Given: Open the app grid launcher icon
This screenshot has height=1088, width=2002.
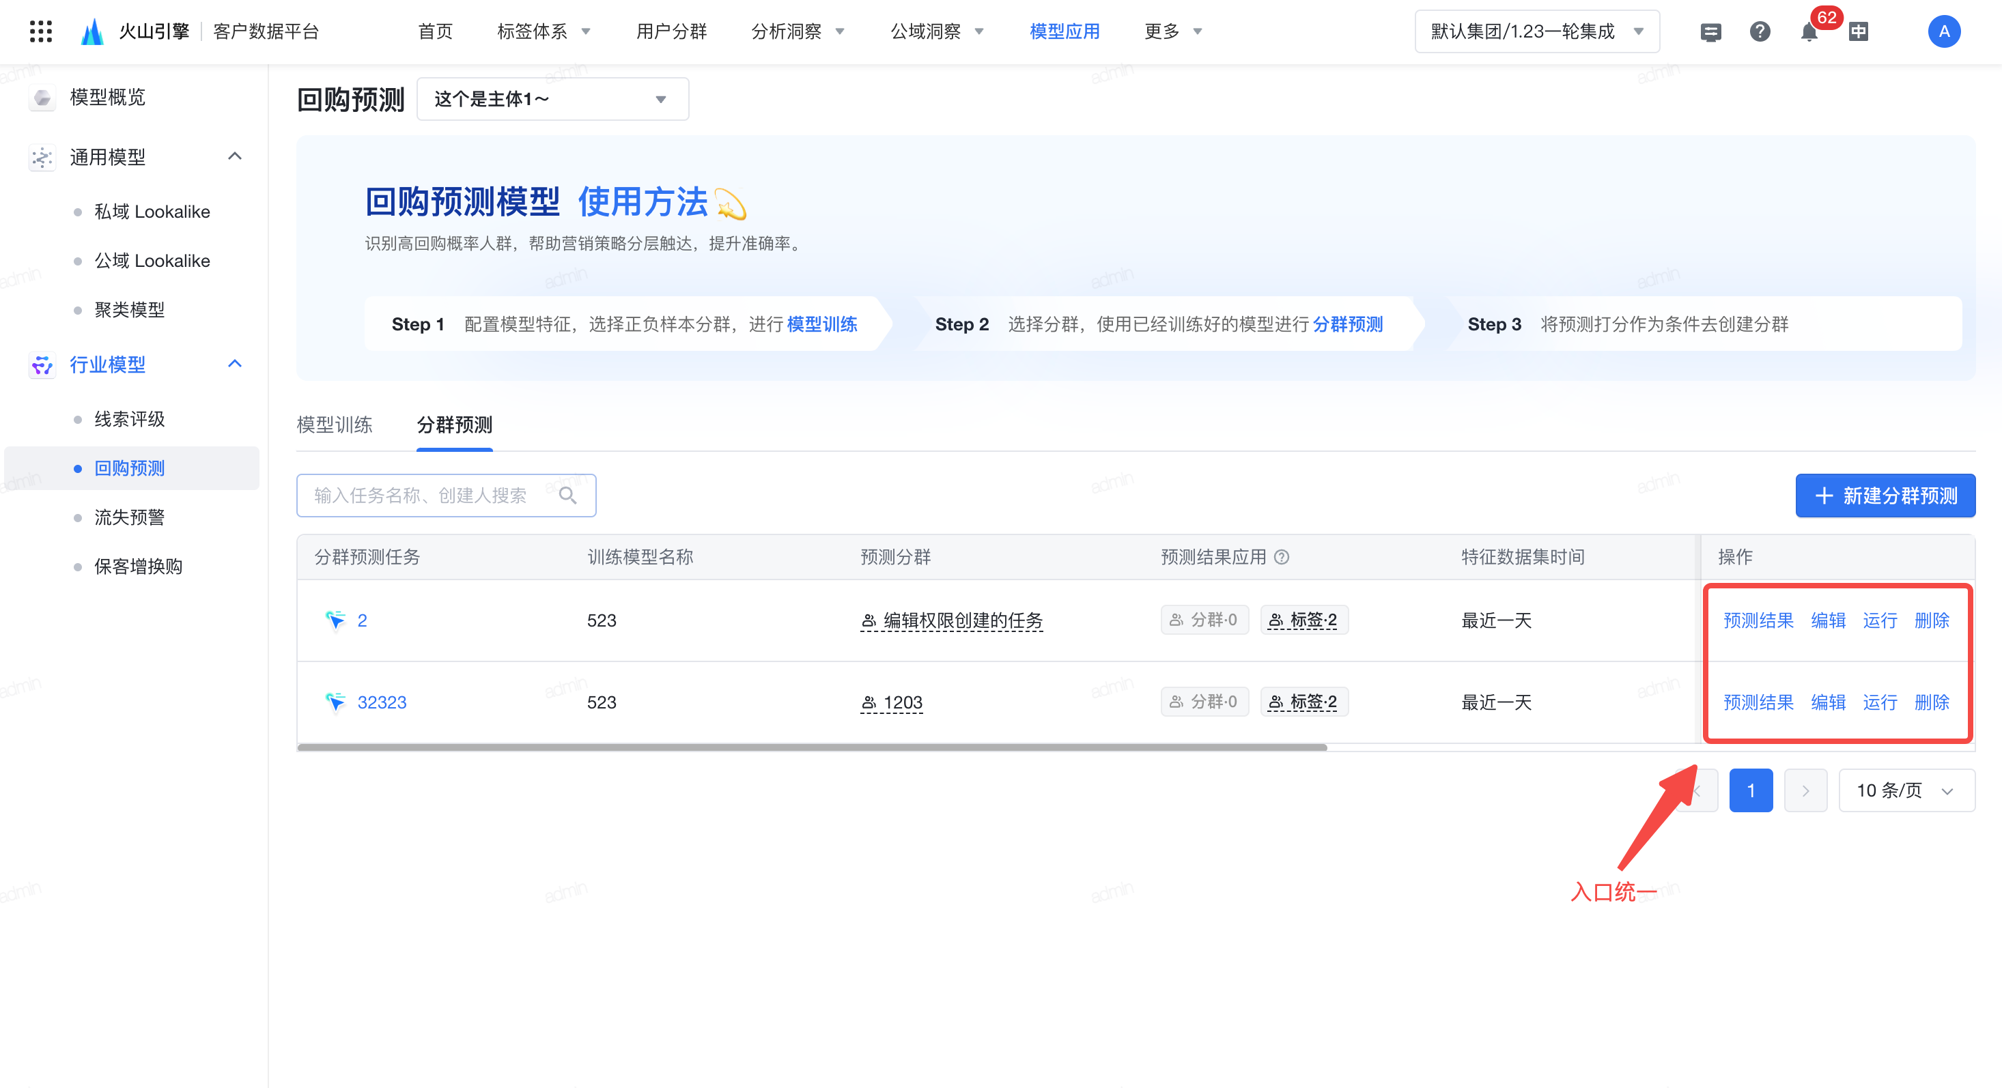Looking at the screenshot, I should [x=40, y=31].
